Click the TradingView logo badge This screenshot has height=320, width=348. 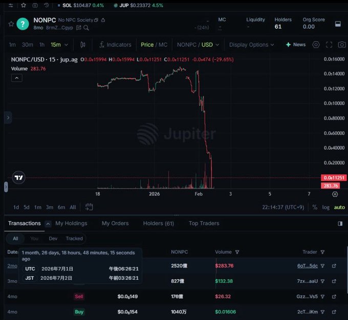click(18, 177)
